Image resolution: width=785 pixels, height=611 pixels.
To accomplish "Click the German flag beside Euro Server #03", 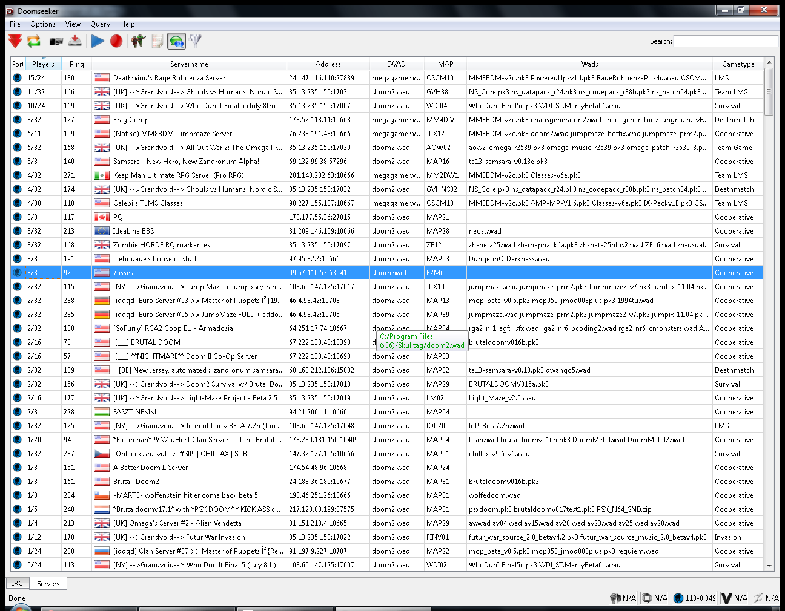I will click(102, 301).
